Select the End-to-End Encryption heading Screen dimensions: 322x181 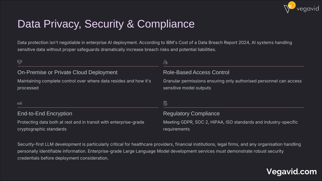click(x=45, y=113)
